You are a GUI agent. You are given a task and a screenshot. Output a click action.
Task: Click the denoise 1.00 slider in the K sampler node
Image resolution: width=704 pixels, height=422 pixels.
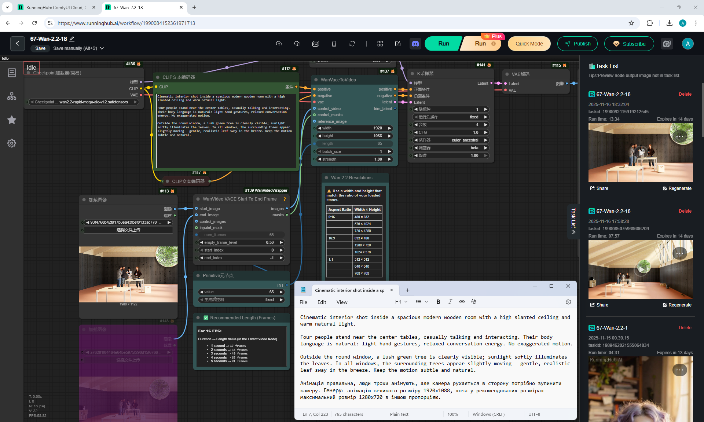click(x=451, y=155)
